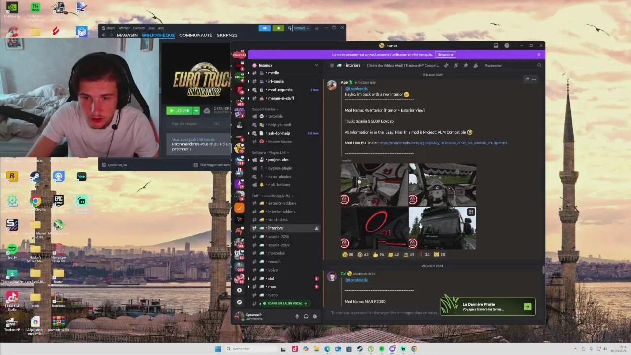The width and height of the screenshot is (631, 355).
Task: Select the Insanux server icon in the sidebar
Action: point(240,208)
